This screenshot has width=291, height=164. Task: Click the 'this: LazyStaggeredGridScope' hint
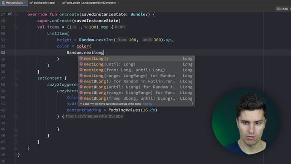pyautogui.click(x=94, y=117)
